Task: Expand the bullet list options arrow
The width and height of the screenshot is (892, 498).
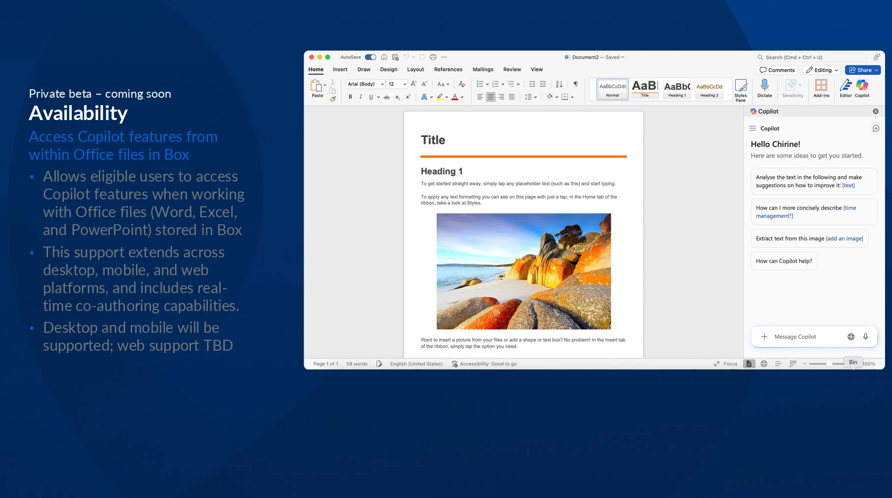Action: tap(487, 84)
